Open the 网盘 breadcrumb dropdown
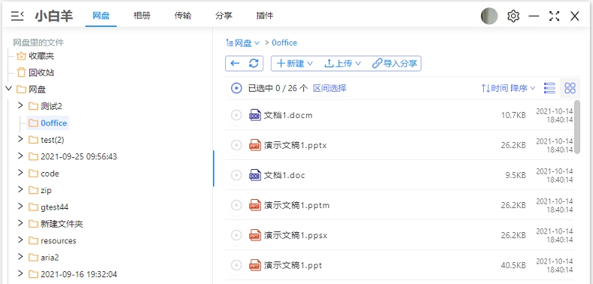593x284 pixels. coord(243,43)
